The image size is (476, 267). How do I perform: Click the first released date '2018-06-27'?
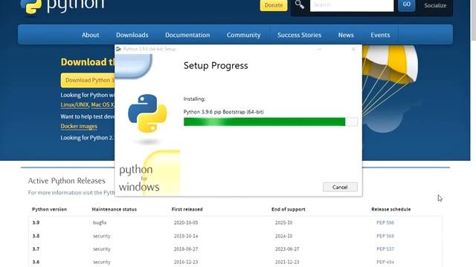tap(185, 249)
